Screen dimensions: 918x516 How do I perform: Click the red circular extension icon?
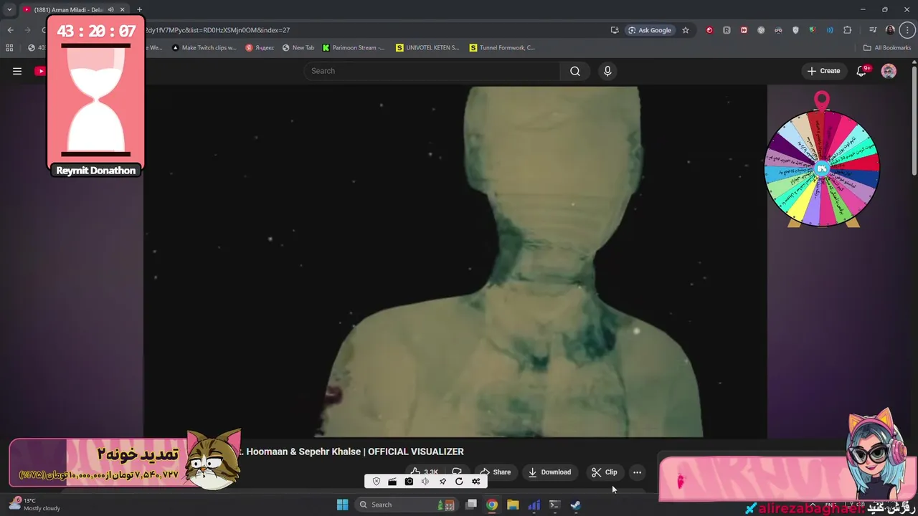[709, 30]
